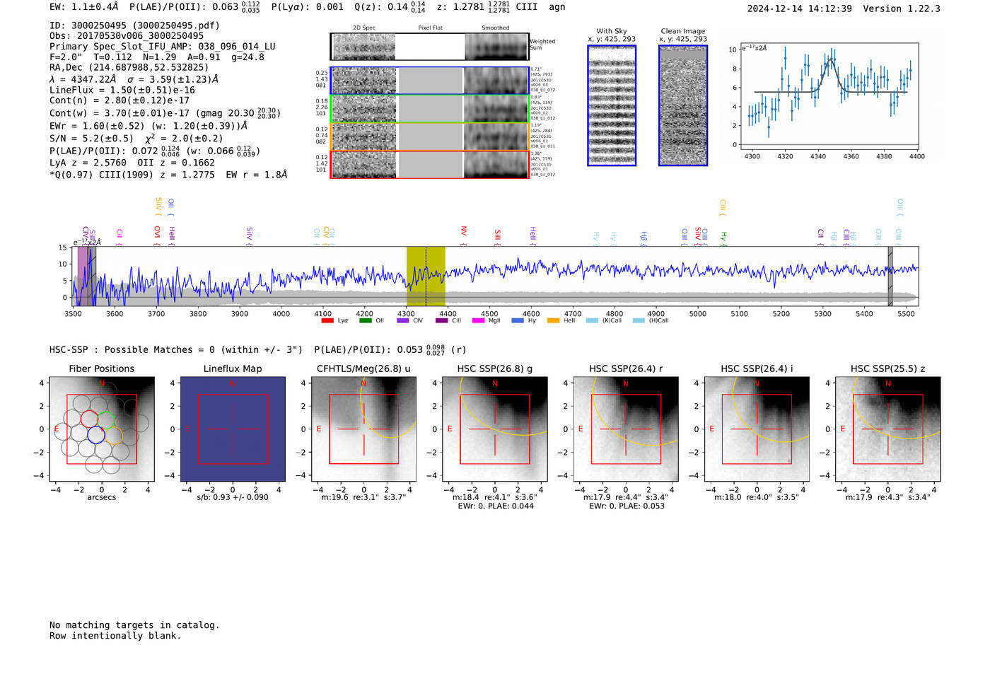The image size is (990, 674).
Task: Select the 2024-12-14 14:12:39 timestamp
Action: [x=800, y=8]
